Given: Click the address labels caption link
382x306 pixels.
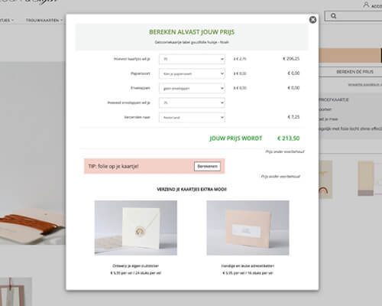Looking at the screenshot, I should coord(248,265).
